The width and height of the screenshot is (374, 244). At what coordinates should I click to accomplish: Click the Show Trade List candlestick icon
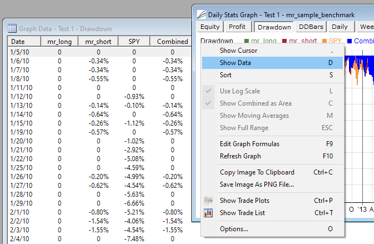point(209,213)
